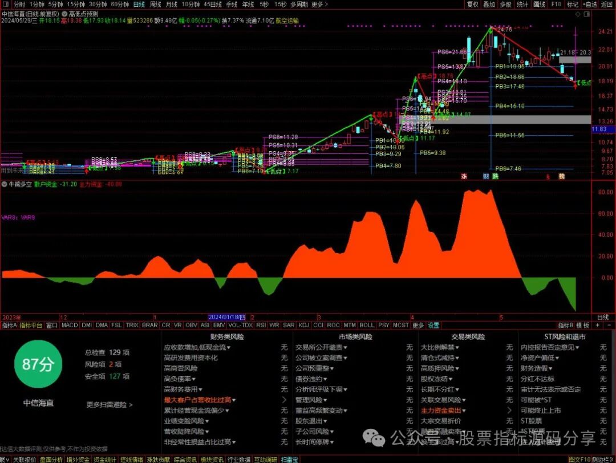The width and height of the screenshot is (616, 463).
Task: Click the 模板 button
Action: (583, 325)
